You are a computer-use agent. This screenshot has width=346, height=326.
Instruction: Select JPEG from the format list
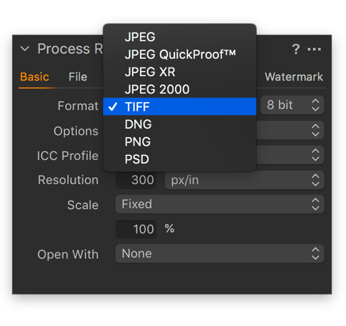(179, 37)
